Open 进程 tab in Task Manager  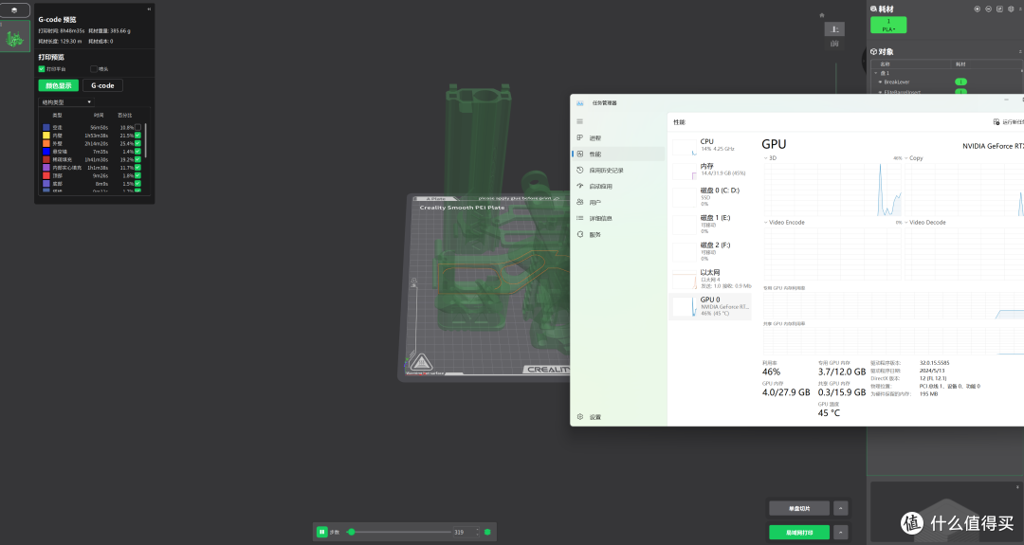(618, 137)
